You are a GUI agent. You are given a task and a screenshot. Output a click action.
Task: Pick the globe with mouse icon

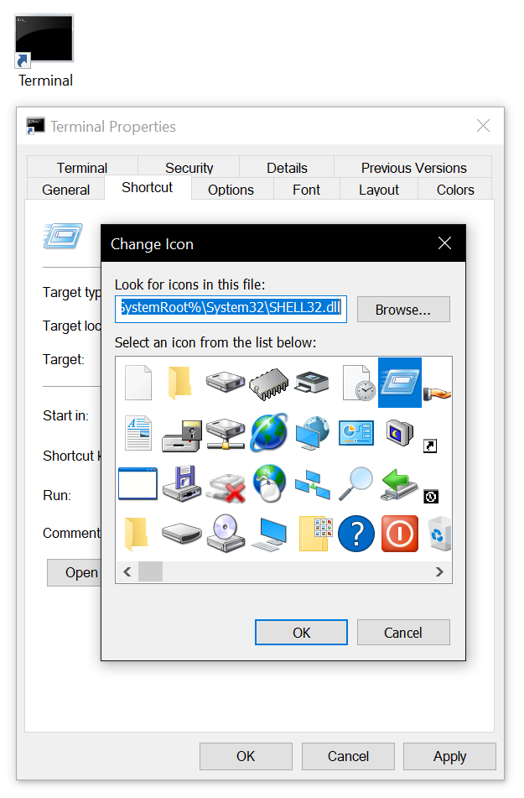click(x=270, y=483)
